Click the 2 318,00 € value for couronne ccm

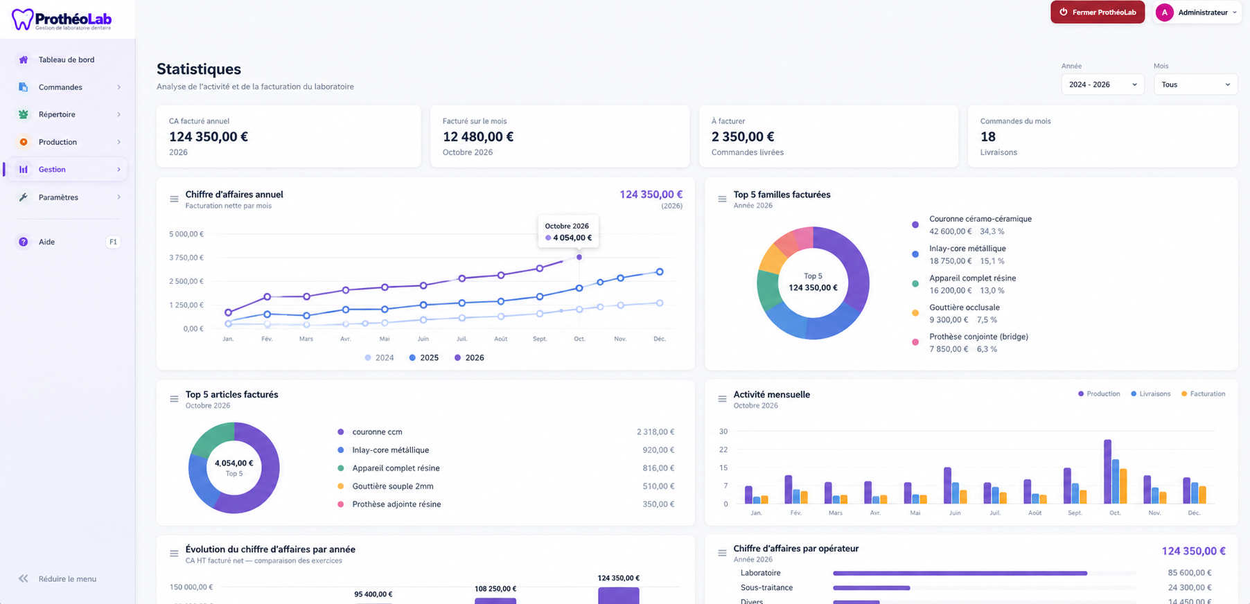pos(655,432)
